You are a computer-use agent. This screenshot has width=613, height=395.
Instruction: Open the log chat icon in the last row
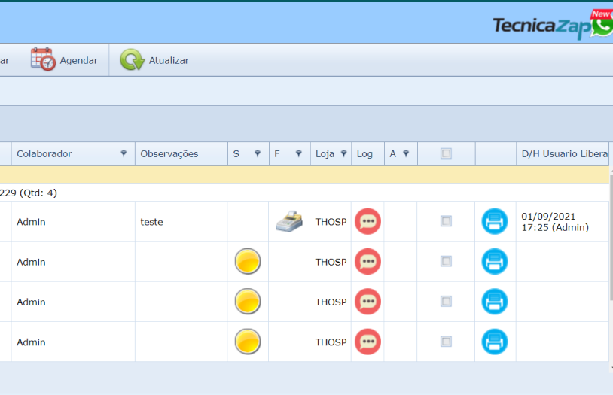[367, 342]
